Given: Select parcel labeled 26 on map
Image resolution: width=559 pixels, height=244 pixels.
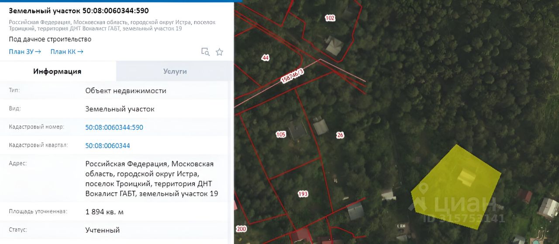Looking at the screenshot, I should 340,135.
